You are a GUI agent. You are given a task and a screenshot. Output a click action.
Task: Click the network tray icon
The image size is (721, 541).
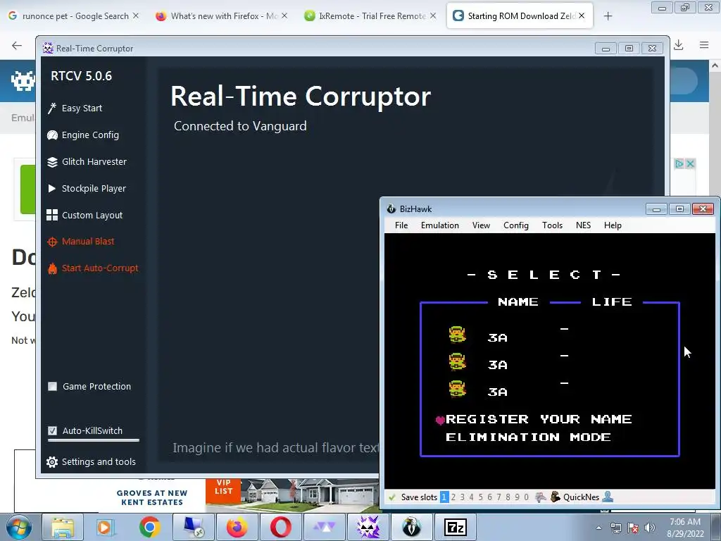[x=615, y=528]
